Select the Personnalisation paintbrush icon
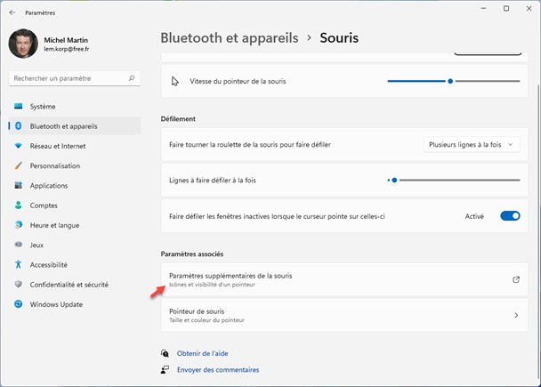This screenshot has height=387, width=541. [x=18, y=165]
